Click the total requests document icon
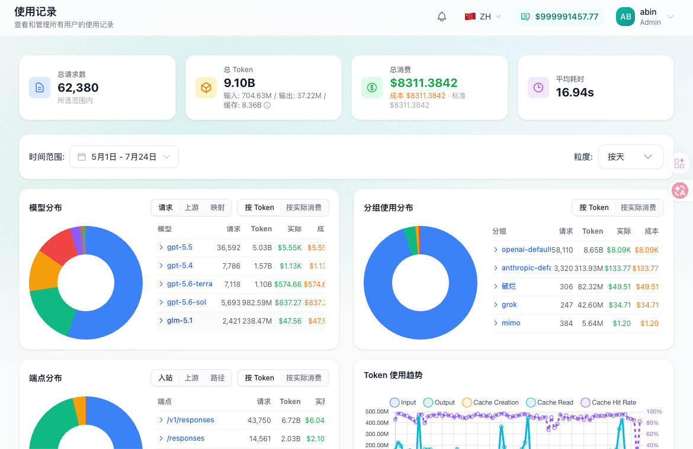Viewport: 693px width, 449px height. pyautogui.click(x=40, y=88)
